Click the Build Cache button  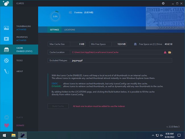point(58,106)
